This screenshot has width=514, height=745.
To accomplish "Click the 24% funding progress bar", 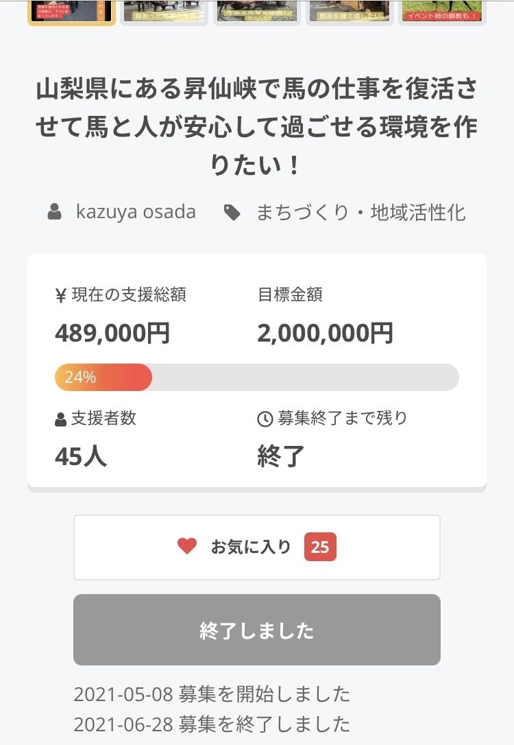I will [256, 377].
